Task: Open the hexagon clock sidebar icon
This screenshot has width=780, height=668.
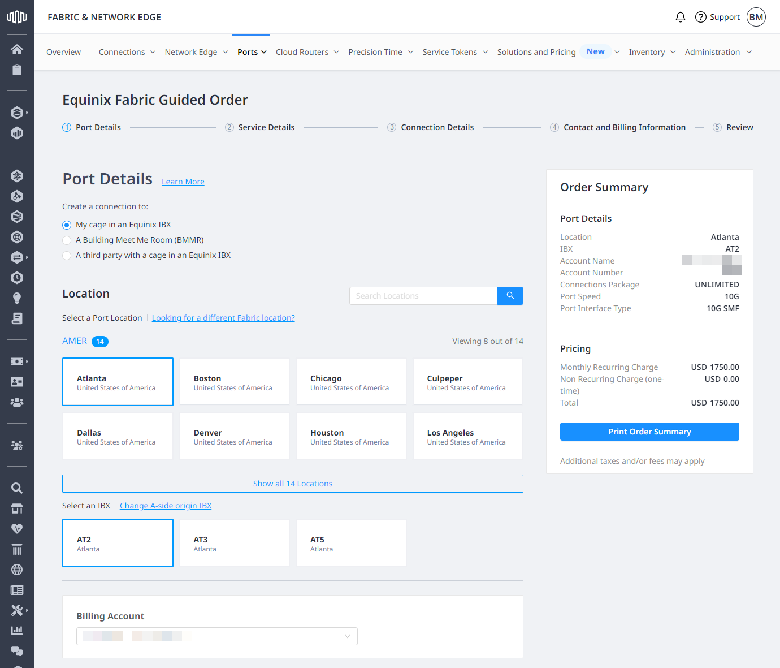Action: pos(17,278)
